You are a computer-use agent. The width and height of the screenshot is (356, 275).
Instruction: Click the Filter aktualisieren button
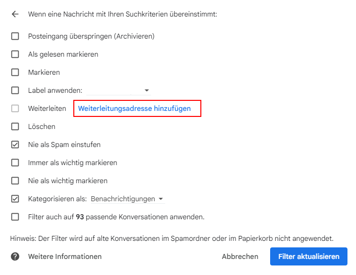[x=309, y=256]
